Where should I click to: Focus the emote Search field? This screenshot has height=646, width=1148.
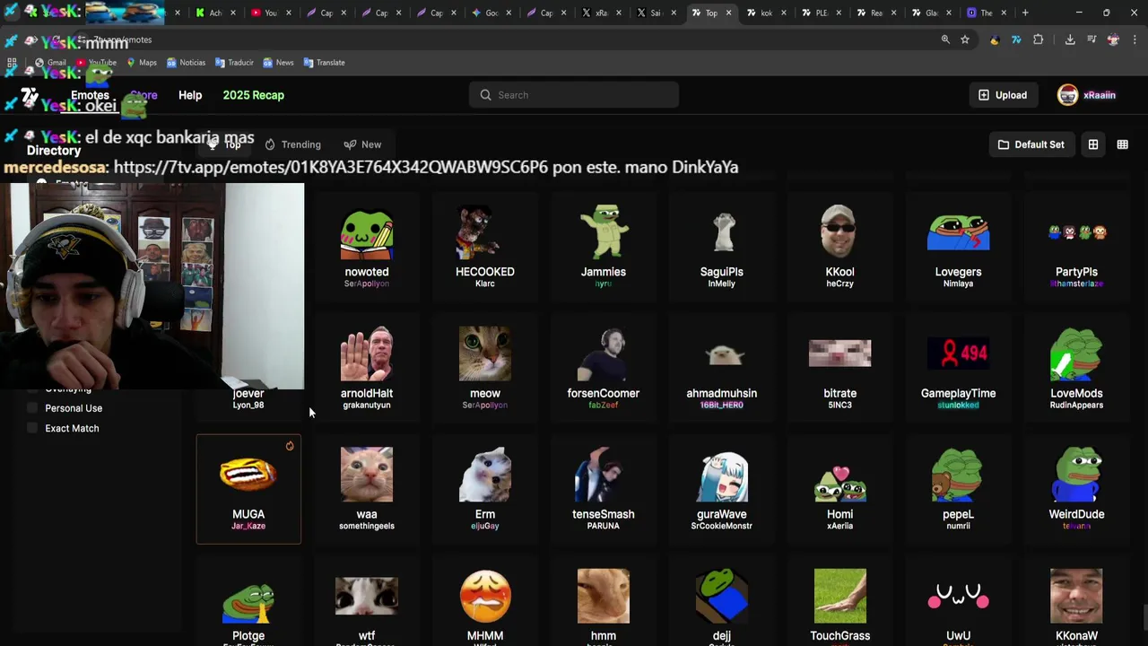coord(574,95)
